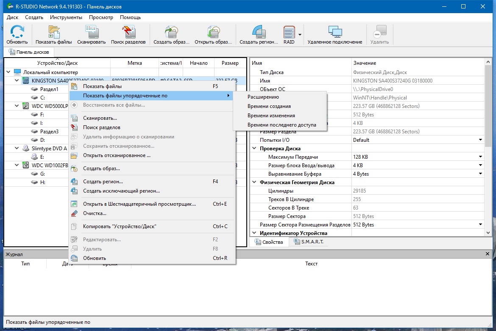Click Создать образ toolbar icon
This screenshot has width=496, height=331.
coord(171,35)
